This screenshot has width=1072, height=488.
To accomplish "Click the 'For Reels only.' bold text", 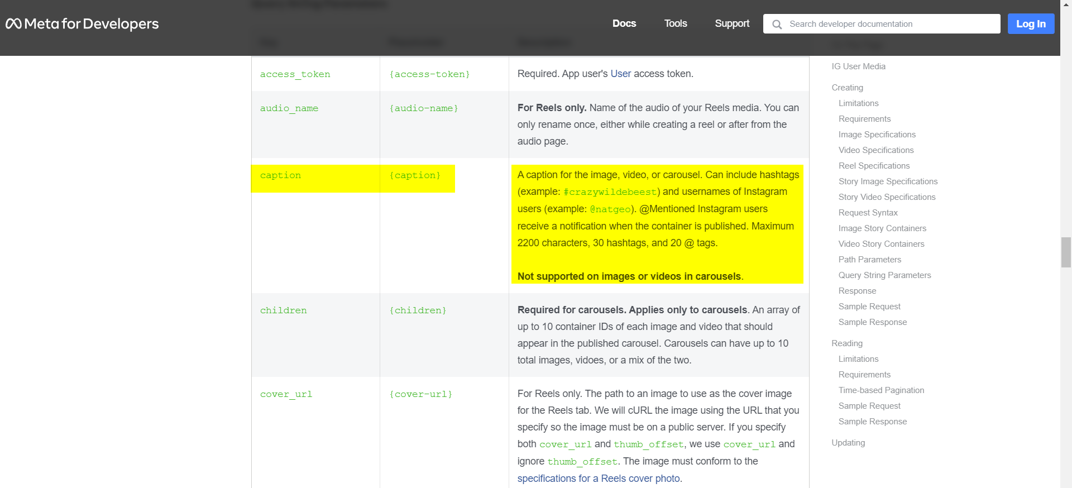I will click(x=552, y=108).
